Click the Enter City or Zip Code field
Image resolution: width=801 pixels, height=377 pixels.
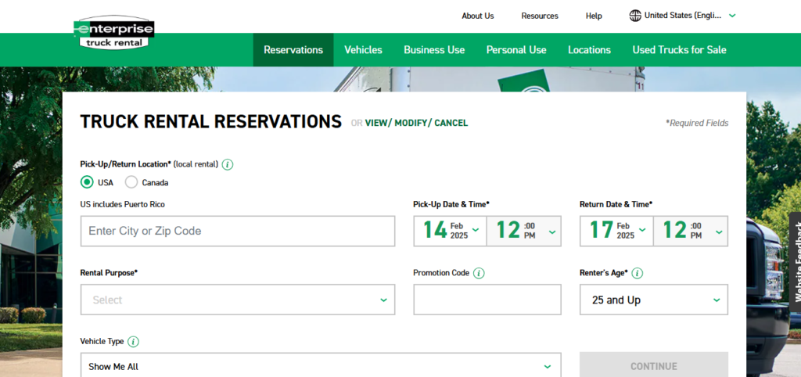pos(238,231)
